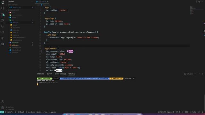
Task: Click the 'min-height: 100vh;' code line
Action: [x=56, y=54]
